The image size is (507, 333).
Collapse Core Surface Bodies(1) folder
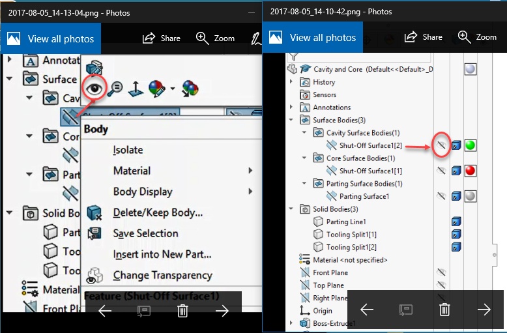(304, 158)
